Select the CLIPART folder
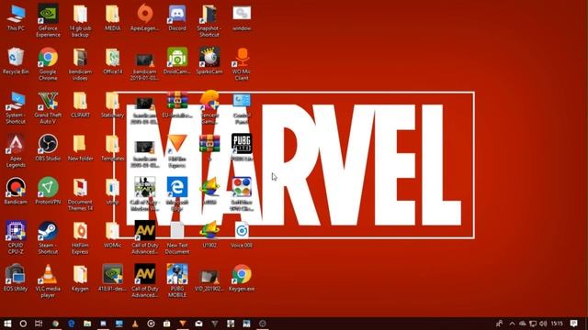 80,104
